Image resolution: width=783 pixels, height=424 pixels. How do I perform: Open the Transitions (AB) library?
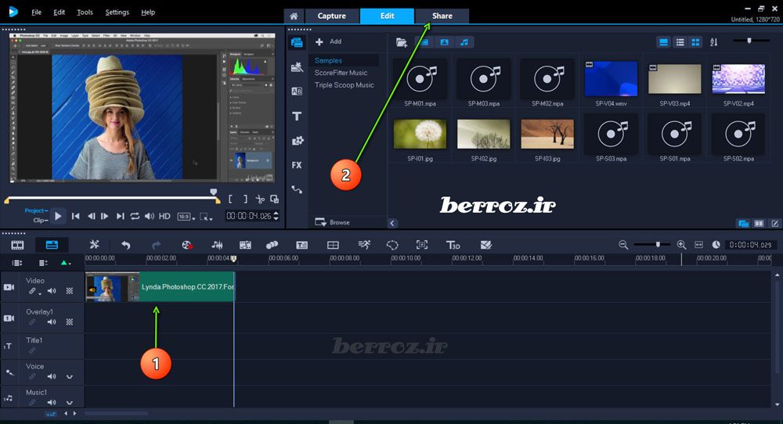[x=297, y=91]
